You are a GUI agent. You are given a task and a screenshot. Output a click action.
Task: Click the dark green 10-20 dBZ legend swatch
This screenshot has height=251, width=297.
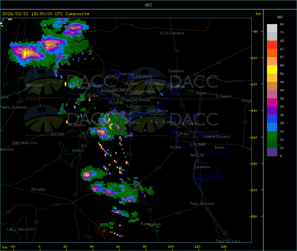click(x=272, y=144)
